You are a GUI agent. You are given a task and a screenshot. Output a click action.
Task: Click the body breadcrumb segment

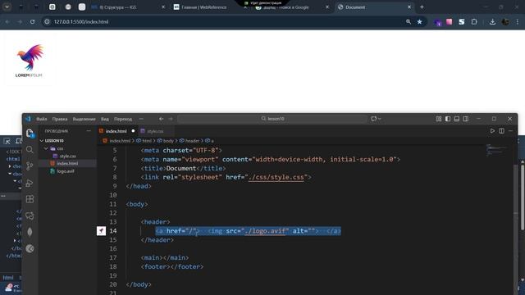168,141
